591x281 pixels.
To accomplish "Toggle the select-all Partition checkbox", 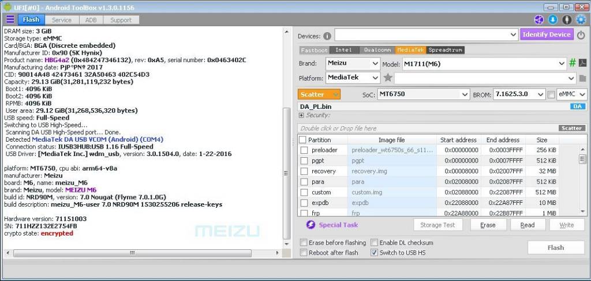I will [302, 140].
